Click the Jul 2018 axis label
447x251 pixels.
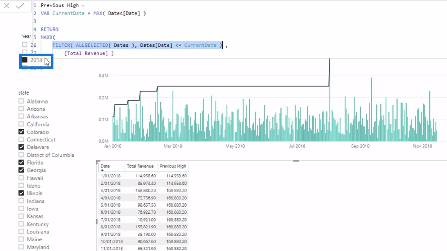pyautogui.click(x=297, y=146)
